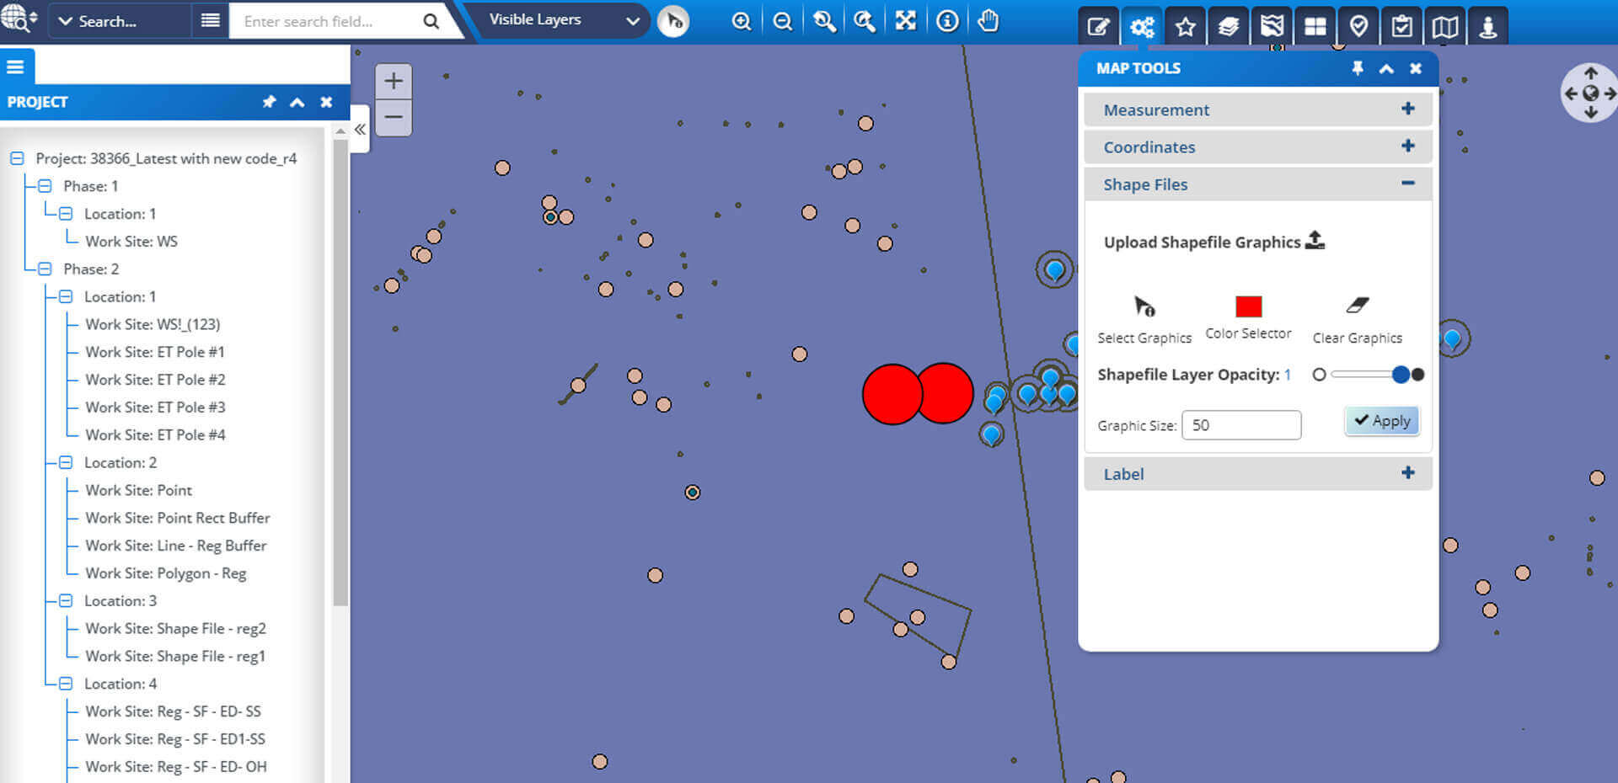Open the Map Tools gears tab

click(x=1143, y=26)
